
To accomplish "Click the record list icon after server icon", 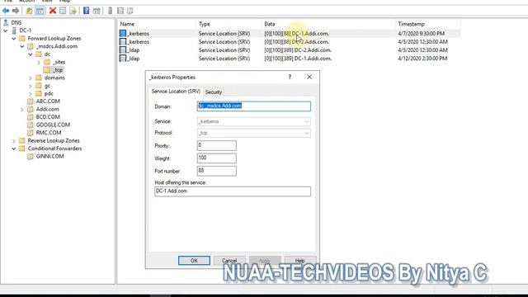I will tap(120, 11).
